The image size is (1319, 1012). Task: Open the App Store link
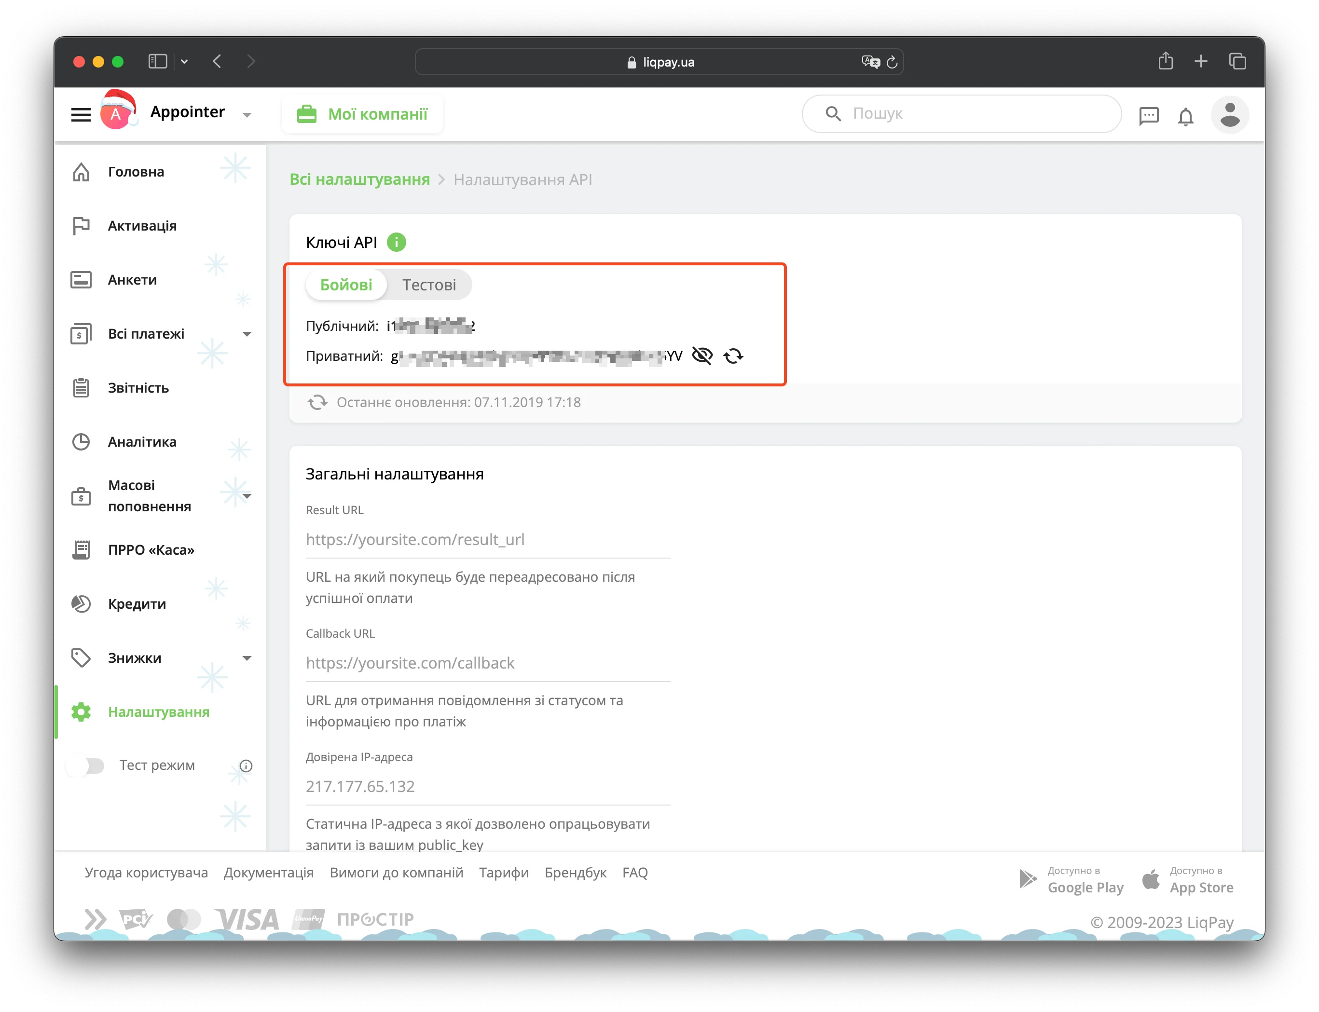pos(1188,880)
